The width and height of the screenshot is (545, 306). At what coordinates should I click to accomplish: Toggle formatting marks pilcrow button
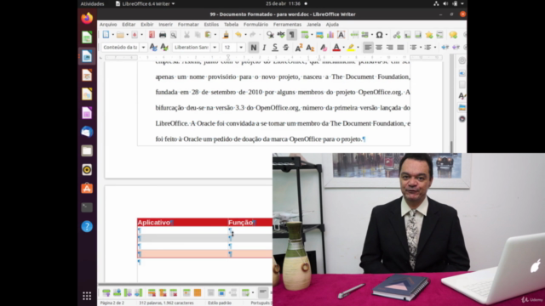(291, 35)
